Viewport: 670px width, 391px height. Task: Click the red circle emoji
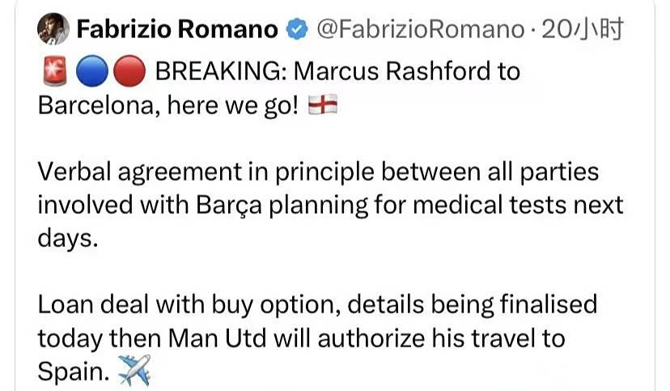tap(128, 73)
